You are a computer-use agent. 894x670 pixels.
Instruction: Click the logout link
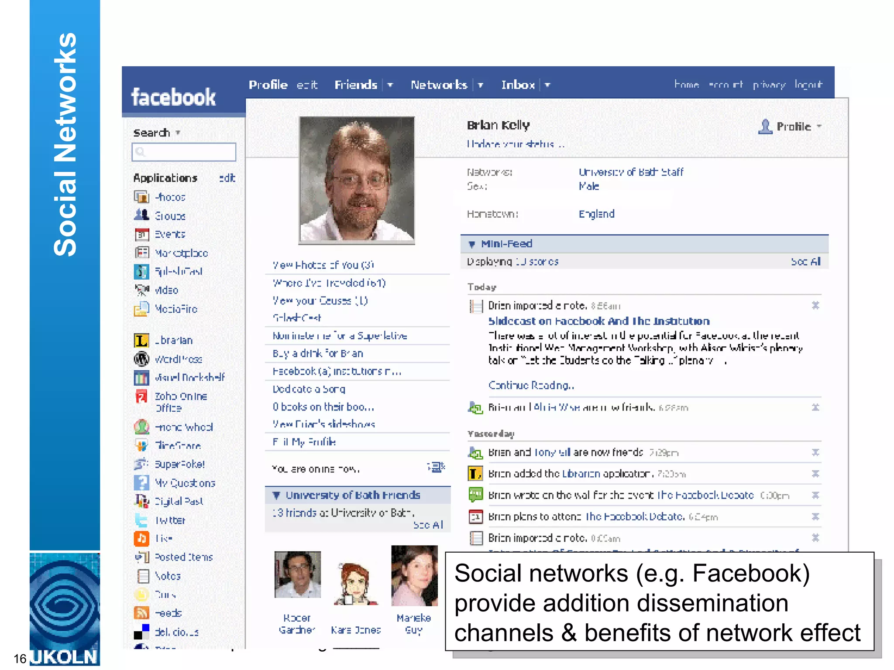click(808, 84)
